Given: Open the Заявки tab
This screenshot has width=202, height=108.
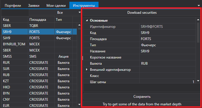Looking at the screenshot, I should (x=34, y=6).
